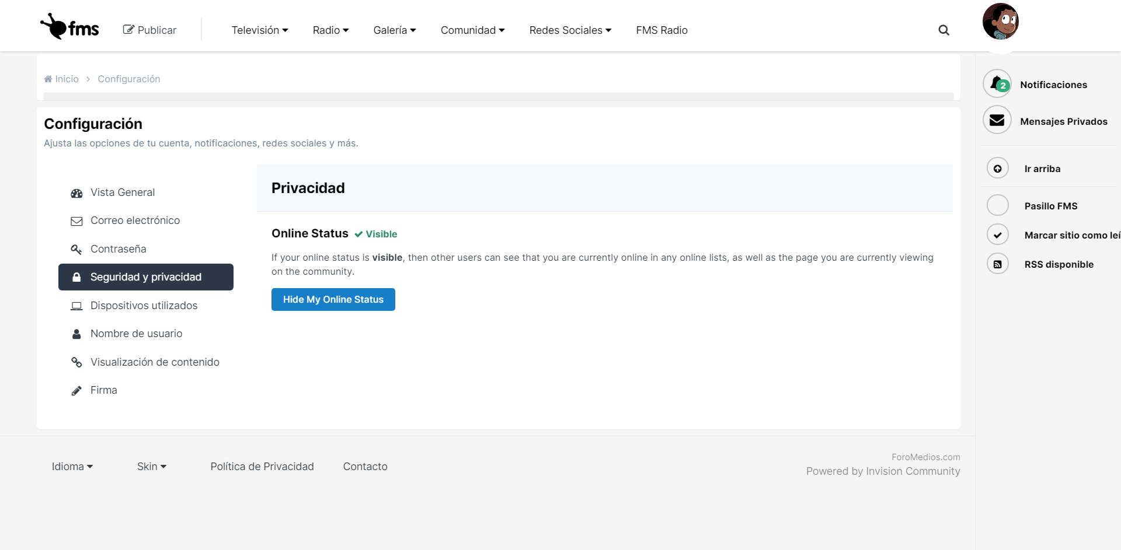Screen dimensions: 1121x550
Task: Open the user avatar profile picture
Action: click(1000, 22)
